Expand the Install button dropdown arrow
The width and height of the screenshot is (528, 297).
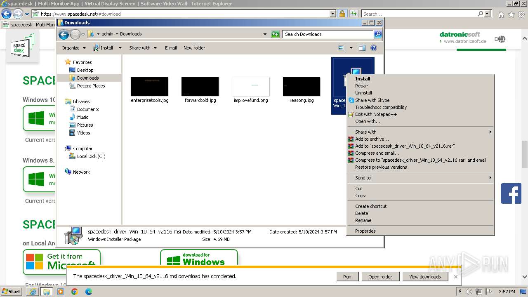pyautogui.click(x=120, y=48)
